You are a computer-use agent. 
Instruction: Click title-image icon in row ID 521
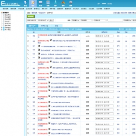click(x=49, y=106)
